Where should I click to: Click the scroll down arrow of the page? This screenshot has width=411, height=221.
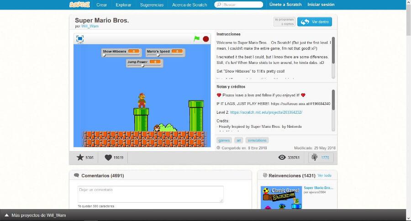(408, 218)
